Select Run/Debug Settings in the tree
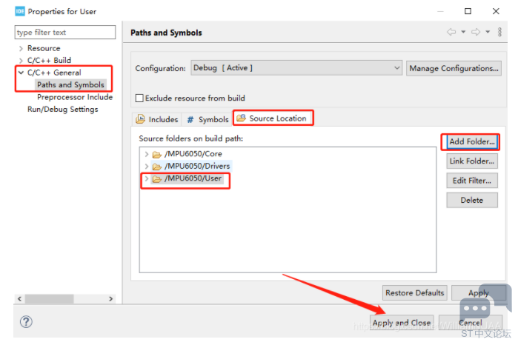The width and height of the screenshot is (518, 345). pyautogui.click(x=62, y=110)
